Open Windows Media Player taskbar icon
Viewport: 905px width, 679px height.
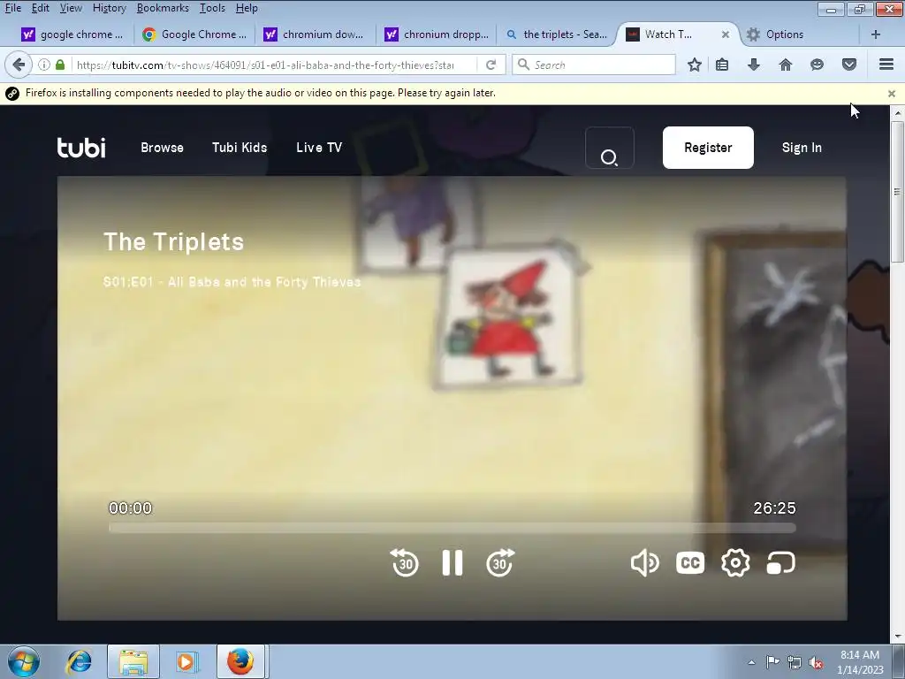coord(186,661)
